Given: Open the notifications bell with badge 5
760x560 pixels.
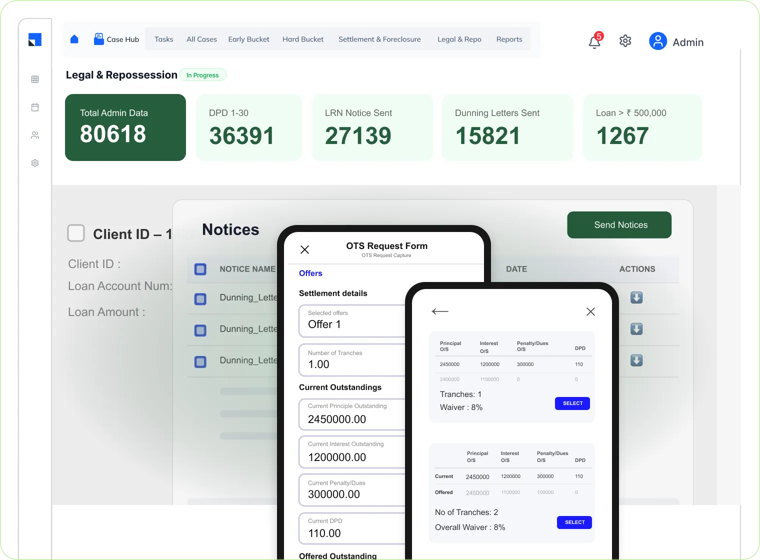Looking at the screenshot, I should [595, 41].
